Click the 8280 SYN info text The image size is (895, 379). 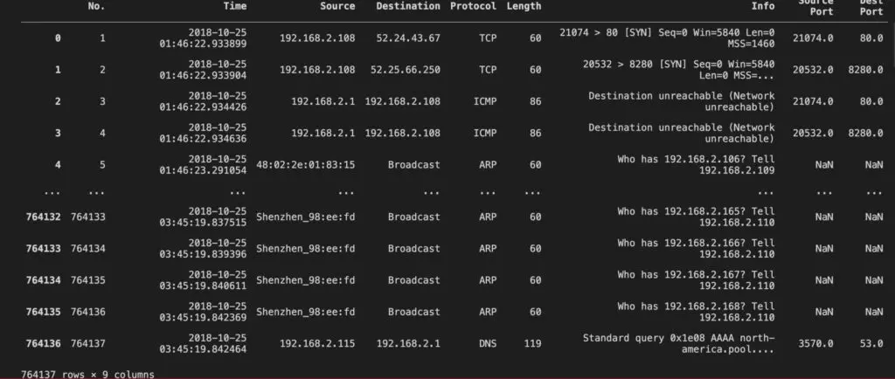[x=678, y=70]
